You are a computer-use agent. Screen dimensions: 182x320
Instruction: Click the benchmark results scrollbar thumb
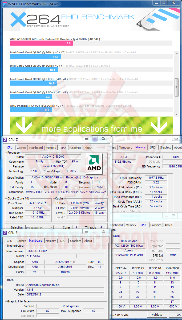[176, 87]
